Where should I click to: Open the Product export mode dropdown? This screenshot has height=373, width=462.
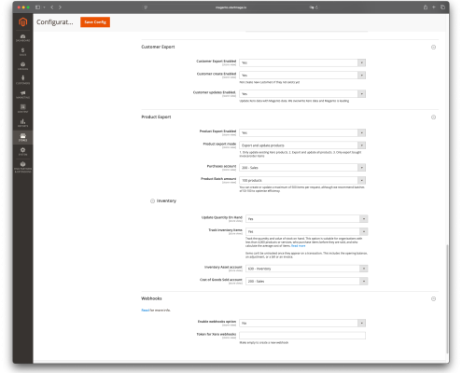pyautogui.click(x=302, y=145)
